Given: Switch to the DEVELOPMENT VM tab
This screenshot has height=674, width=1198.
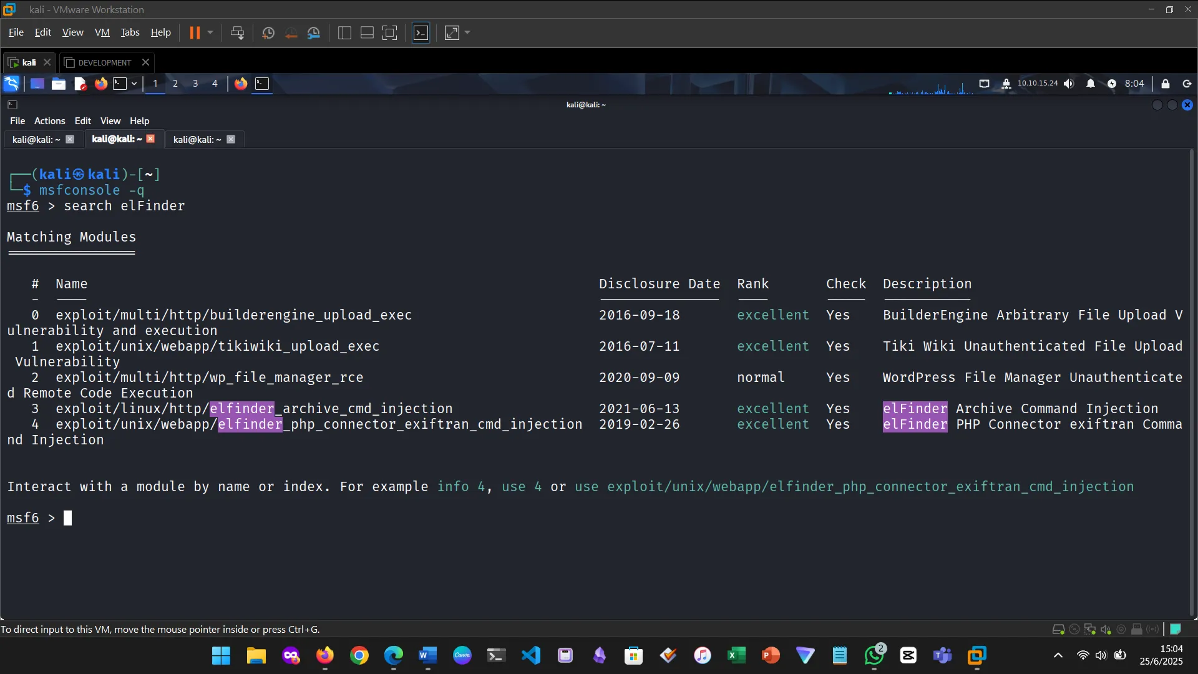Looking at the screenshot, I should (104, 62).
